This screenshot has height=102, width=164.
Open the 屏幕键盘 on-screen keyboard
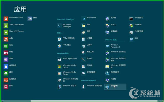tap(111, 32)
